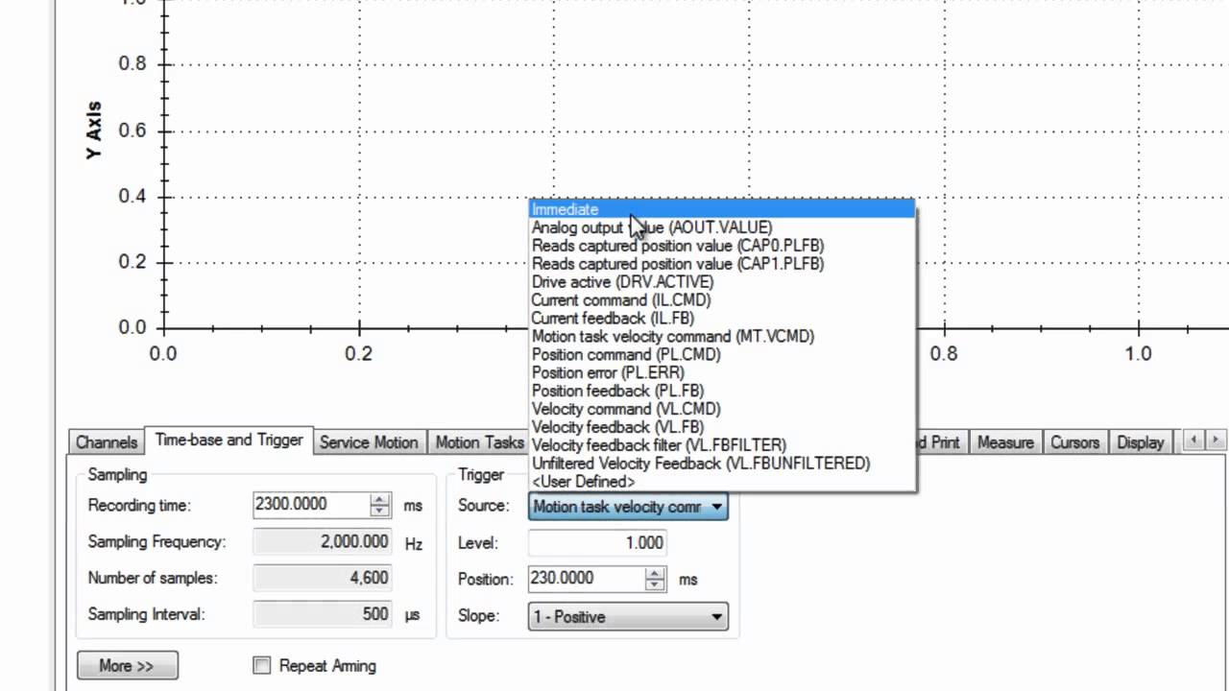Viewport: 1229px width, 691px height.
Task: Decrease trigger Position with down arrow
Action: click(x=655, y=585)
